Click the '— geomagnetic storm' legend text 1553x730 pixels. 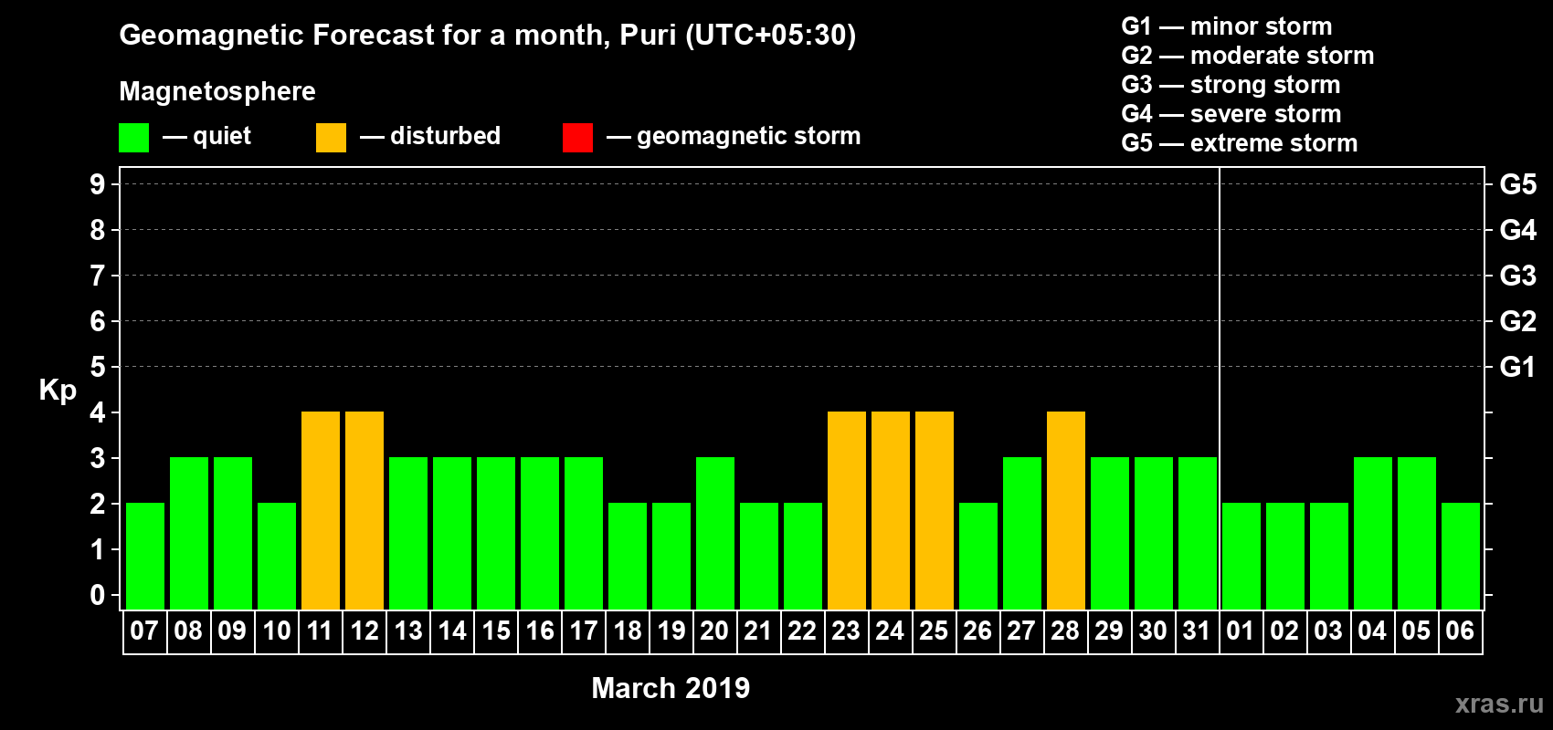(x=734, y=136)
